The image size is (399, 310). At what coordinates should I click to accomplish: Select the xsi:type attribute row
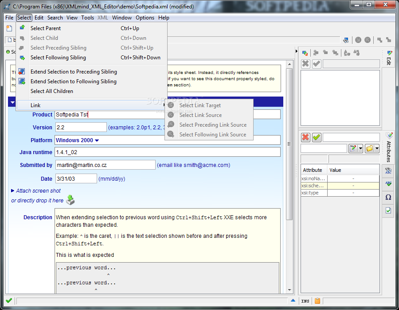(x=340, y=193)
